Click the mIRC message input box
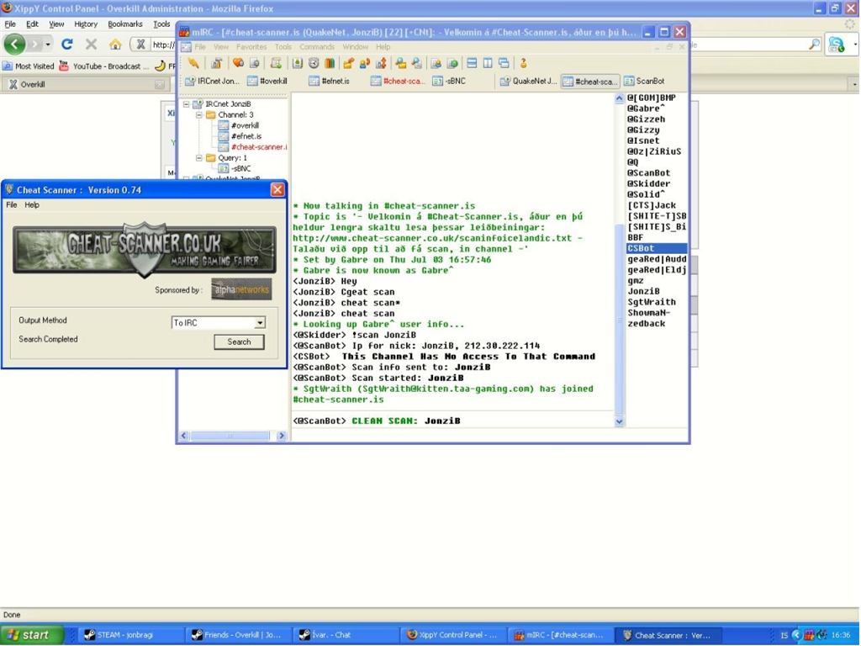This screenshot has width=861, height=646. tap(490, 436)
